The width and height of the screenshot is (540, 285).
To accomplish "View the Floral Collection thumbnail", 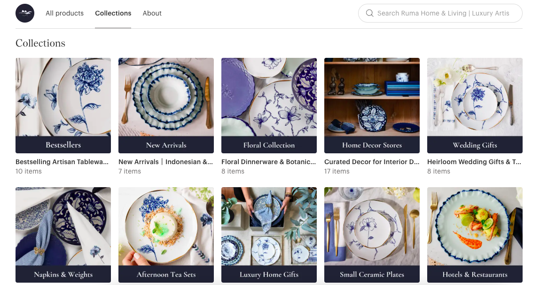I will click(x=269, y=105).
